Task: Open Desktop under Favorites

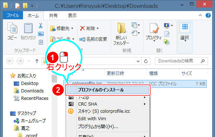Action: pos(26,83)
